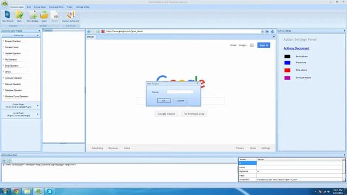Collapse the Action List section header arrow
Screen dimensions: 347x195
point(37,35)
